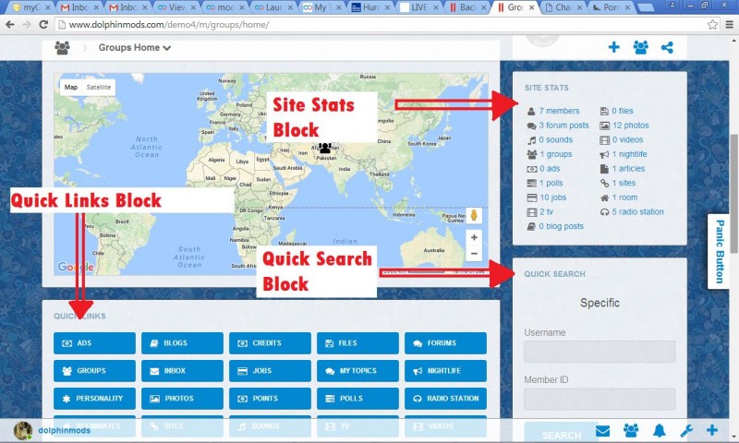This screenshot has width=739, height=443.
Task: Click the MY TOPICS quick link button
Action: [357, 371]
